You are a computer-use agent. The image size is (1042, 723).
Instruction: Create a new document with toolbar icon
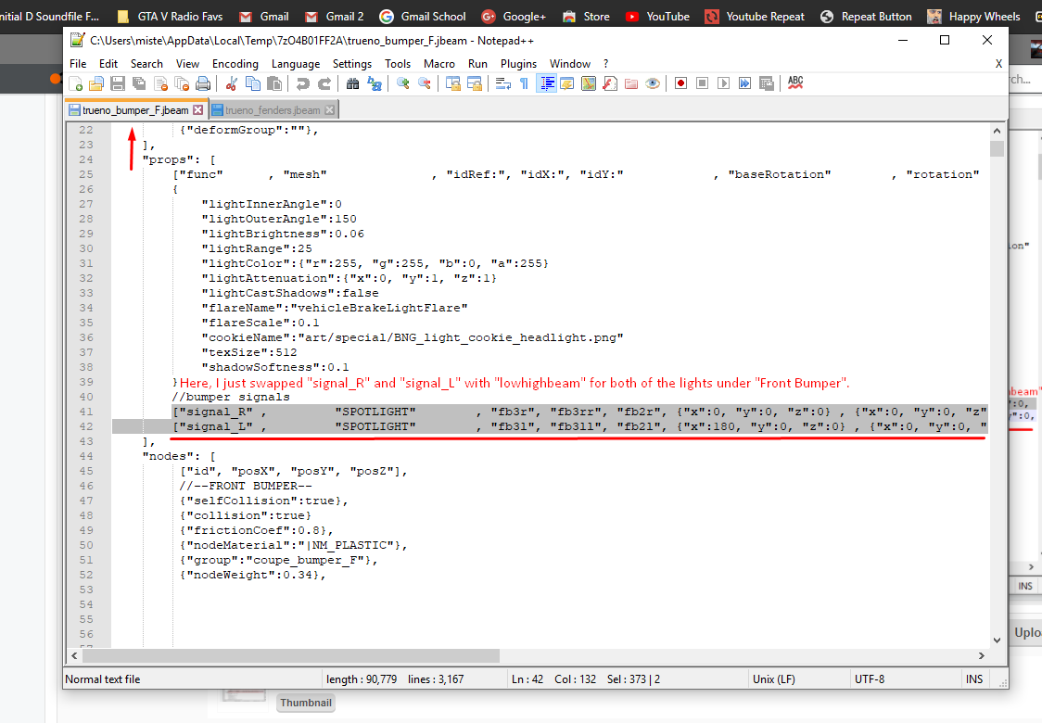[76, 83]
